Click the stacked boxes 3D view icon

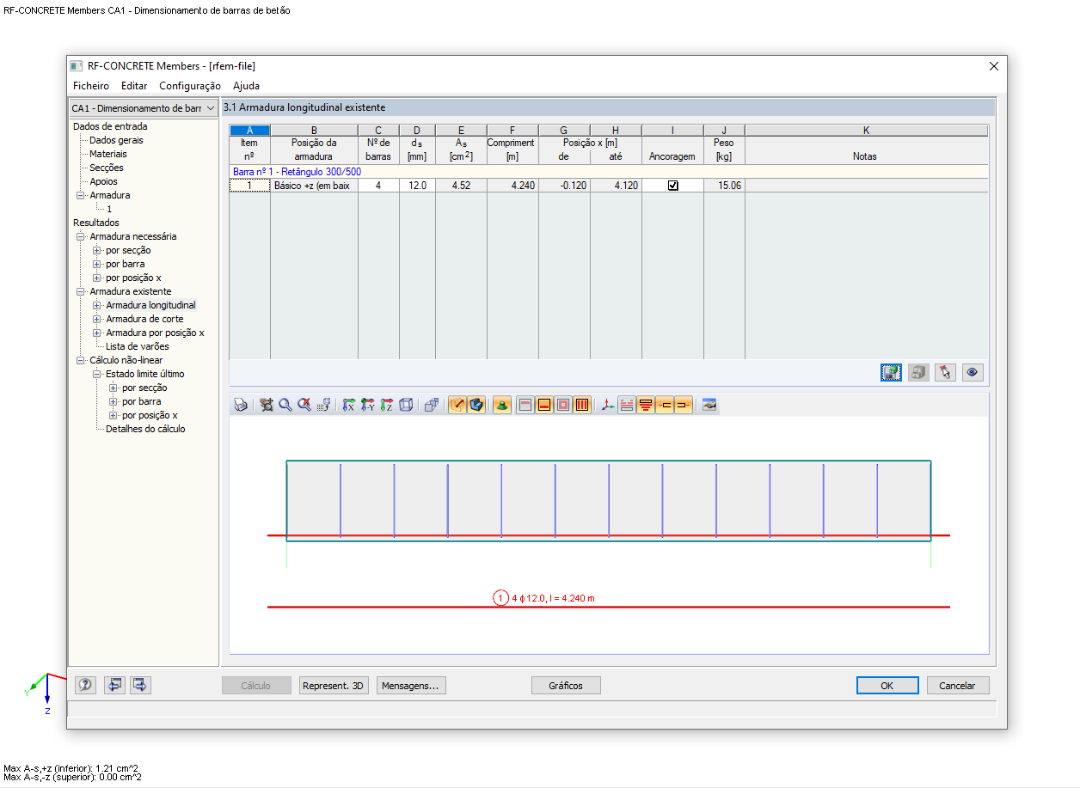click(x=432, y=405)
